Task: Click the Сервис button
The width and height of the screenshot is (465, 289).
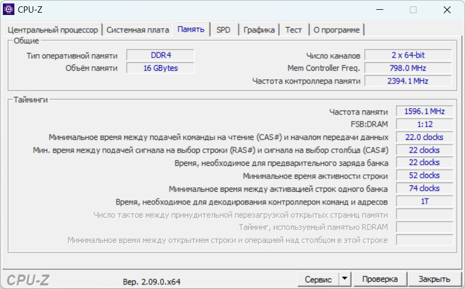Action: tap(318, 279)
